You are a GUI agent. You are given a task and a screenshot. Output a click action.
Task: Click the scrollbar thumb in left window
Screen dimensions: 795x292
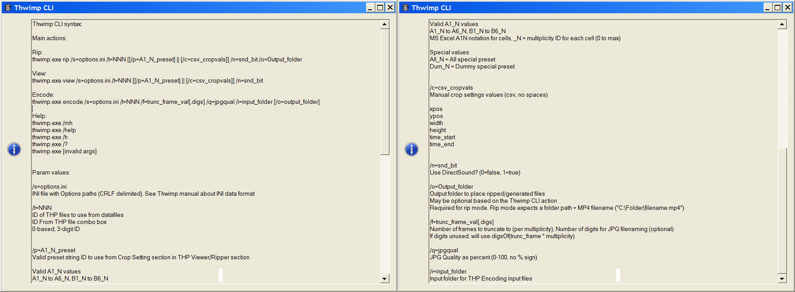click(385, 92)
